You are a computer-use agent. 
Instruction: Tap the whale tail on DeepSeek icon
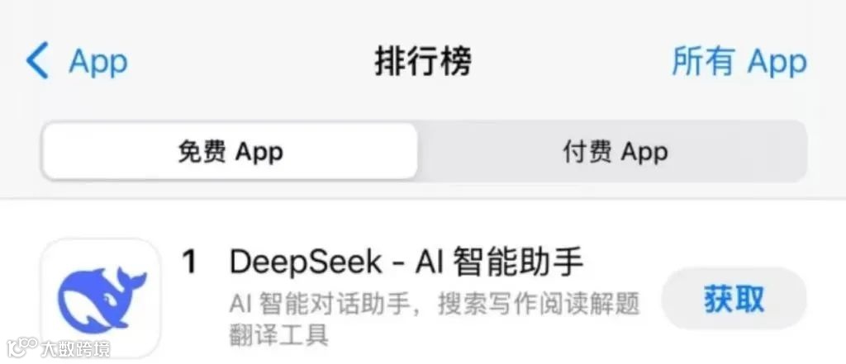133,277
